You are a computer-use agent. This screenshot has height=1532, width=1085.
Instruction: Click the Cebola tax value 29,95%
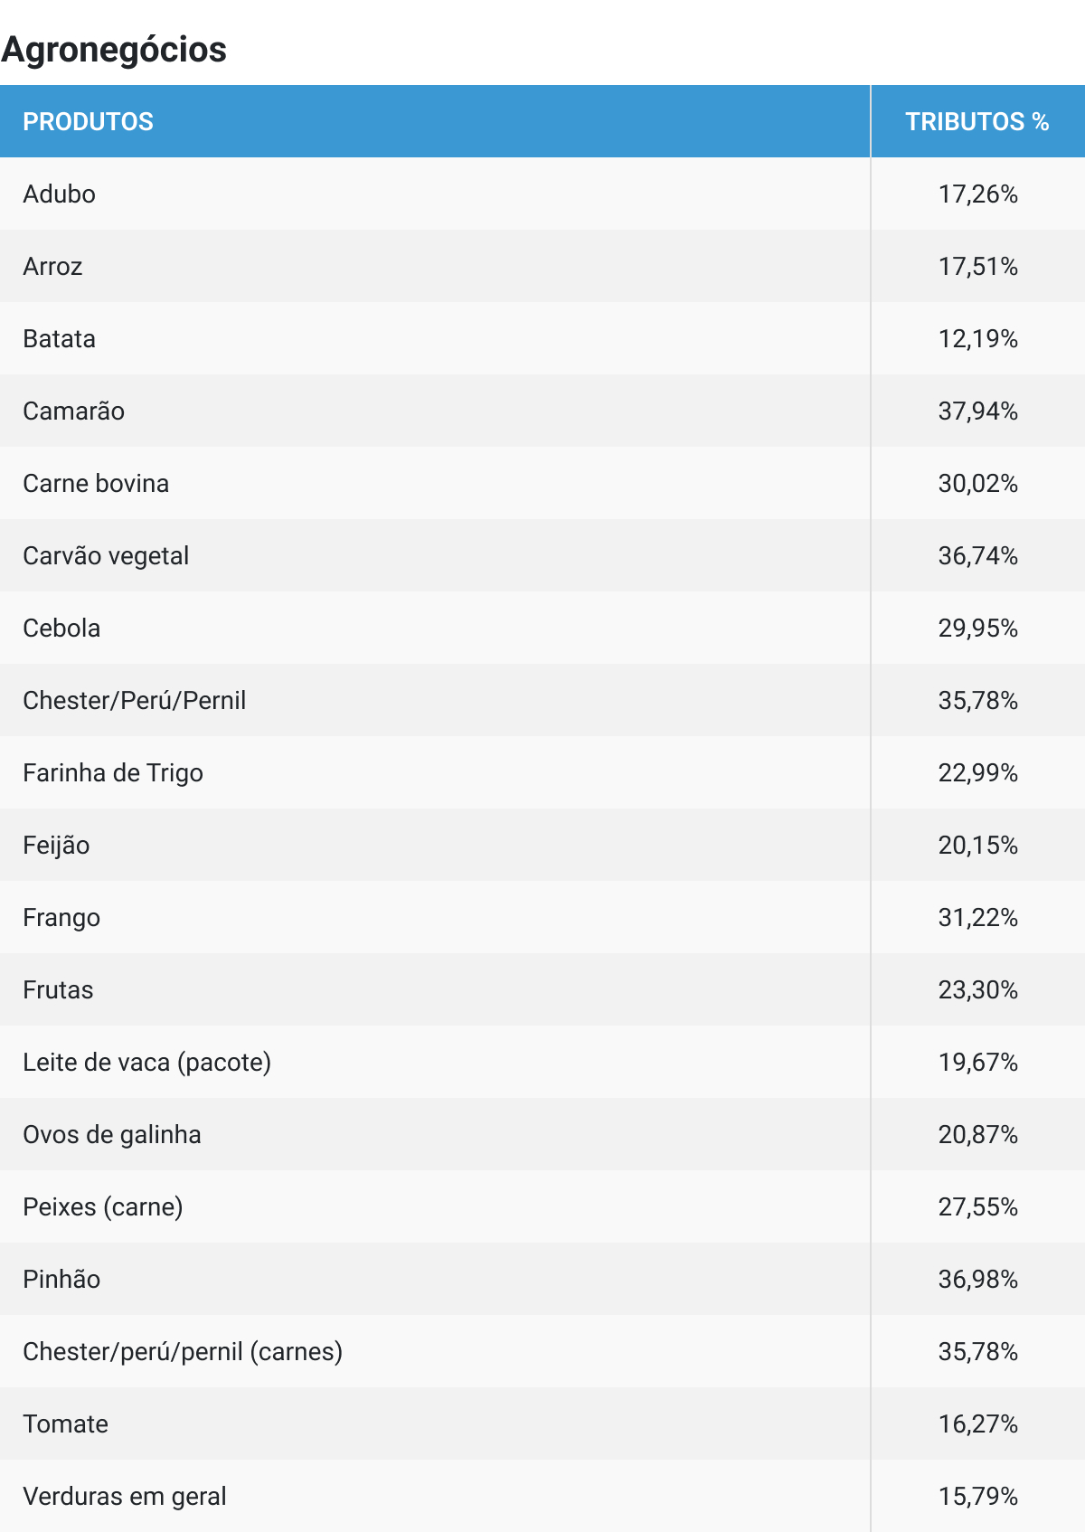(977, 629)
